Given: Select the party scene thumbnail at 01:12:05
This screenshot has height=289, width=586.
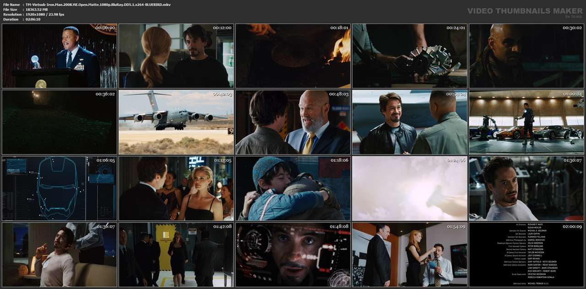Looking at the screenshot, I should (176, 188).
